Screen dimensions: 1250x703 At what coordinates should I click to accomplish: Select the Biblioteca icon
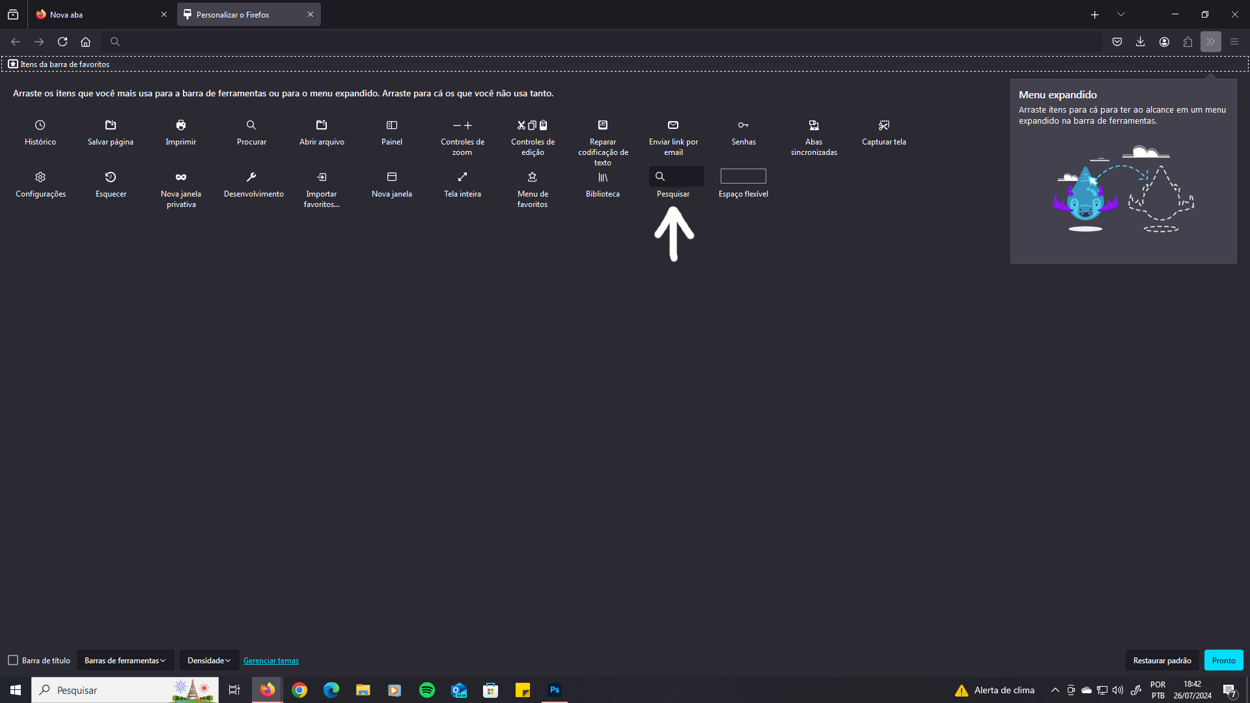click(x=603, y=177)
